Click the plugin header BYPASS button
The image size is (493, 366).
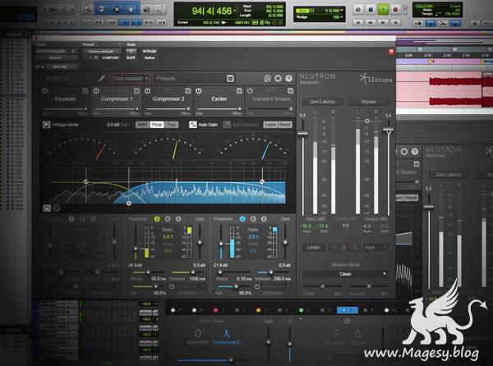pos(150,51)
